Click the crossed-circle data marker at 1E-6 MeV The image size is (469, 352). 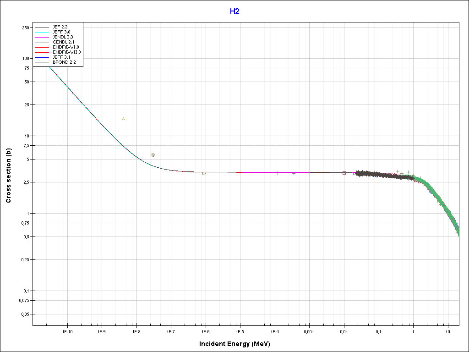(x=204, y=173)
